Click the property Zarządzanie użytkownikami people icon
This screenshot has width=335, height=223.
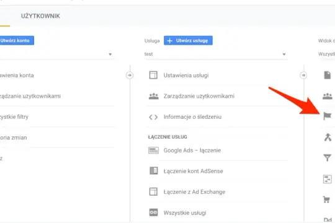[x=154, y=96]
